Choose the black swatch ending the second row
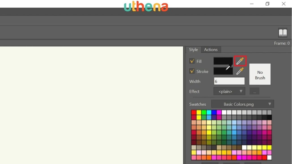292x164 pixels. 269,117
